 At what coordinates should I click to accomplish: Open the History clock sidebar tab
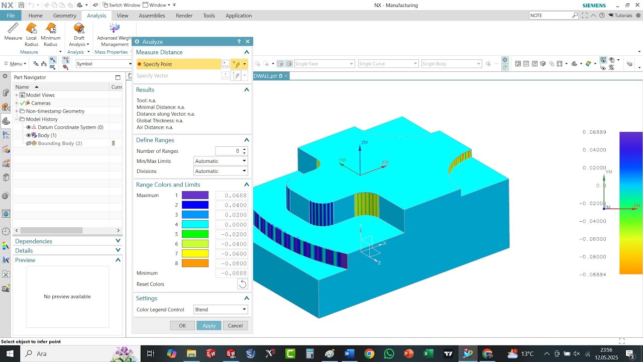click(6, 231)
